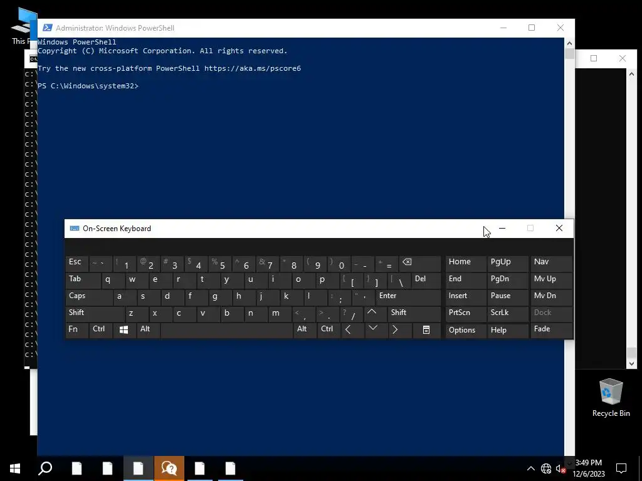Toggle the left Alt key
This screenshot has width=642, height=481.
coord(148,329)
